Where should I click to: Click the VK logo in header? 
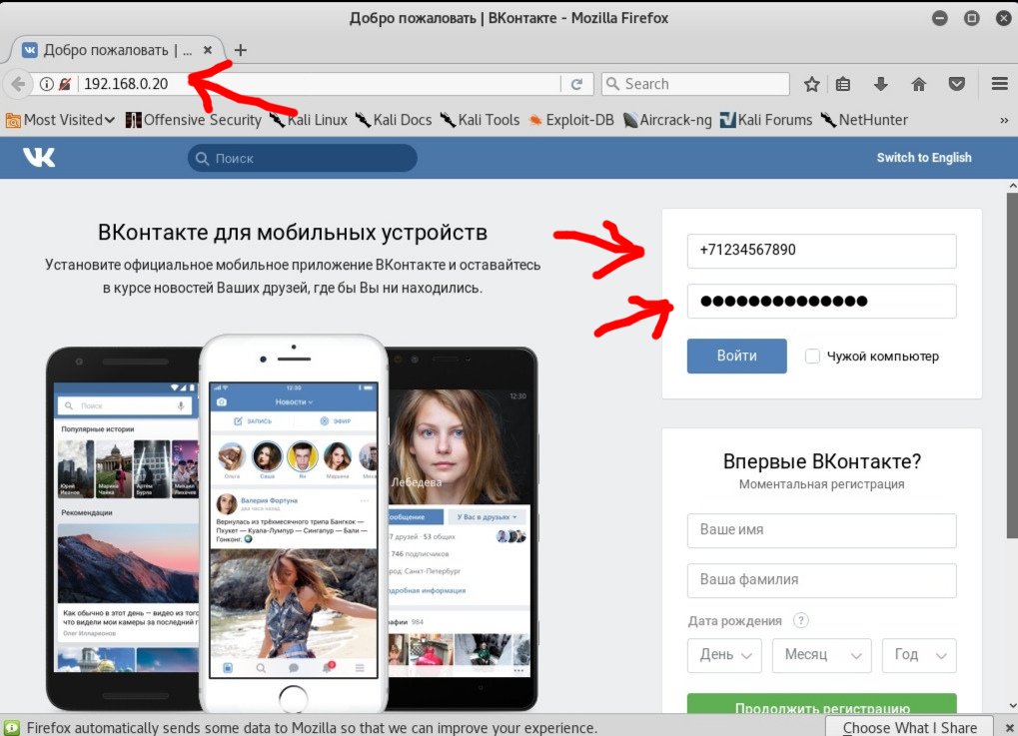pyautogui.click(x=39, y=157)
